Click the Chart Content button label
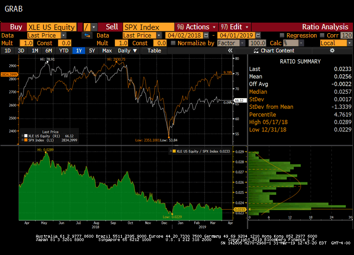The height and width of the screenshot is (255, 354). [x=278, y=51]
